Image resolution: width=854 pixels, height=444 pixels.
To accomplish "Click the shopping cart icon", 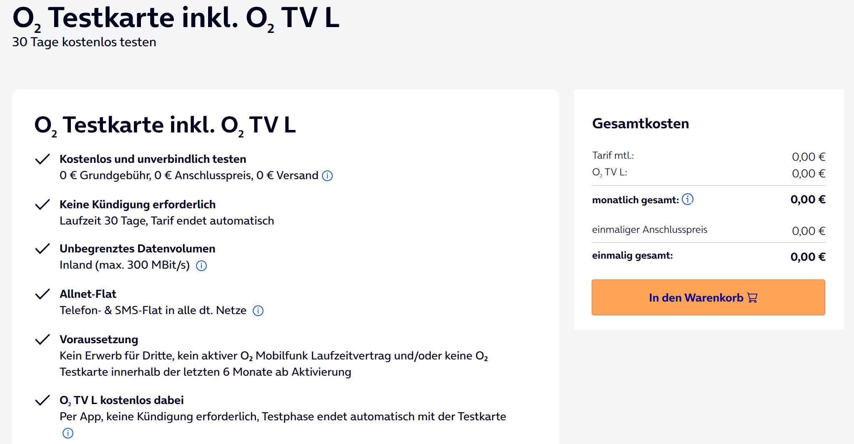I will [753, 298].
